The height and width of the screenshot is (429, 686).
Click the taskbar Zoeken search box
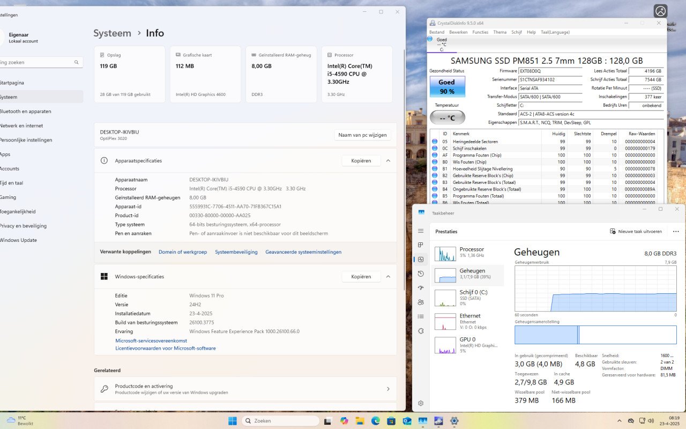(280, 421)
